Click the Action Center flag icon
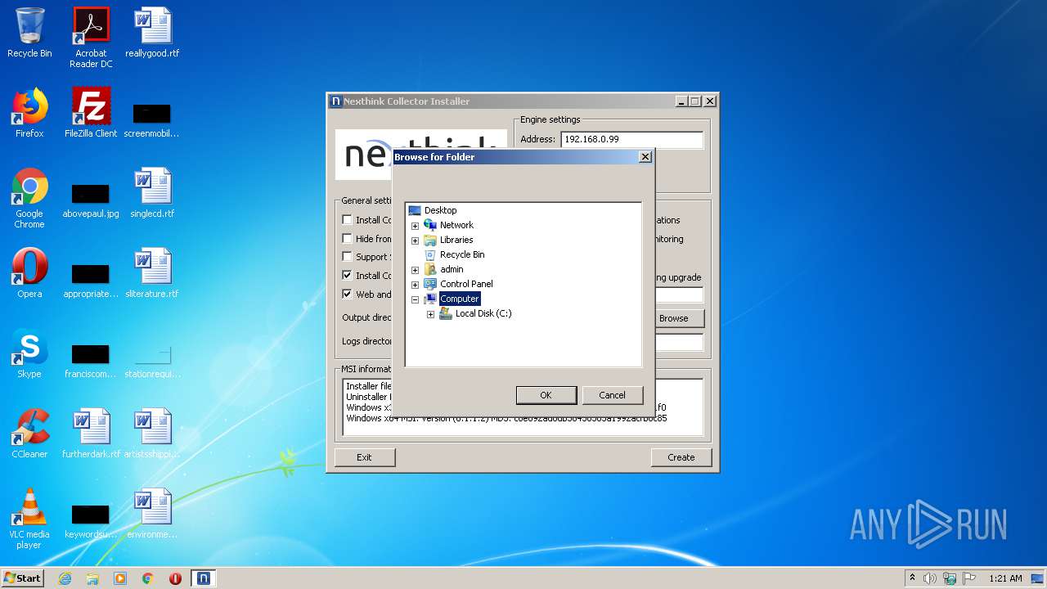 click(x=969, y=578)
